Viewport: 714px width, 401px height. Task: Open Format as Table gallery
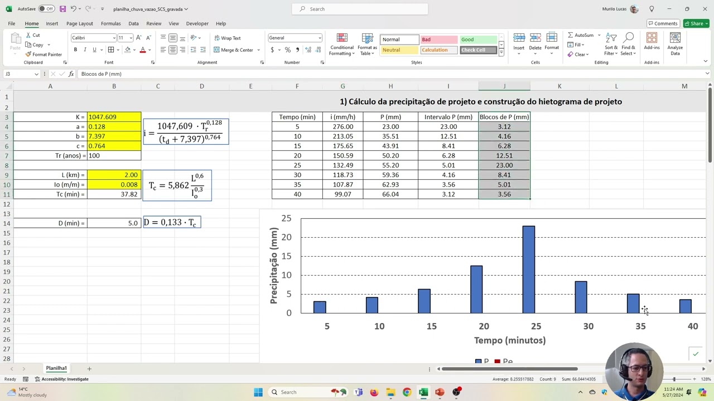[367, 45]
